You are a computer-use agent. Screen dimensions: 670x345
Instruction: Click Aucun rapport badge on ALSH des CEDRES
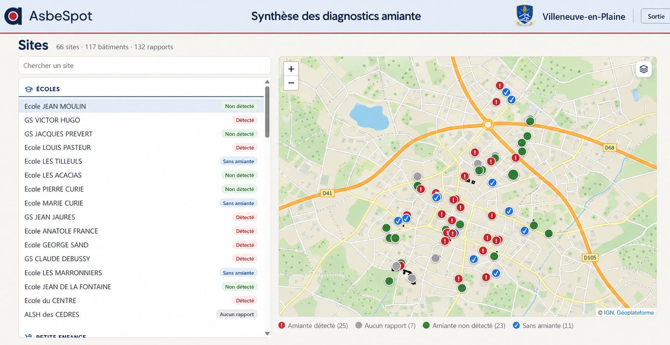(x=237, y=314)
